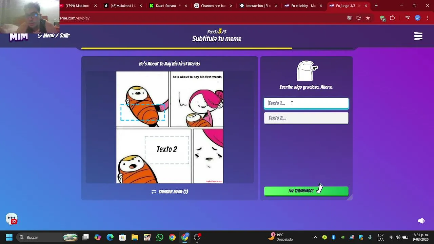Image resolution: width=434 pixels, height=244 pixels.
Task: Focus the Texto 1 input field
Action: [306, 103]
